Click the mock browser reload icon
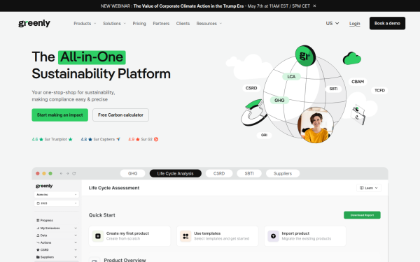Screen dimensions: 420x262 click(74, 173)
